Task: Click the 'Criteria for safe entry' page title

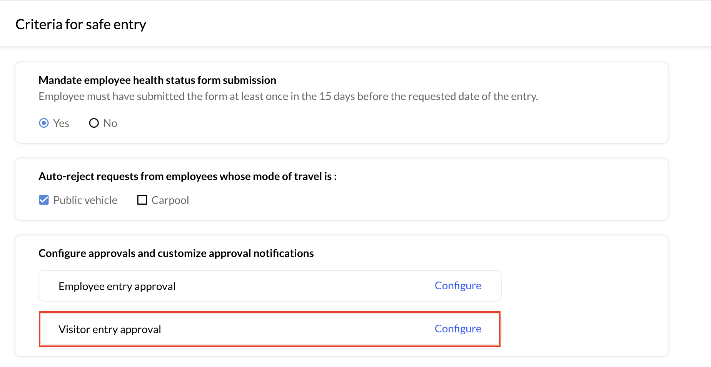Action: 81,24
